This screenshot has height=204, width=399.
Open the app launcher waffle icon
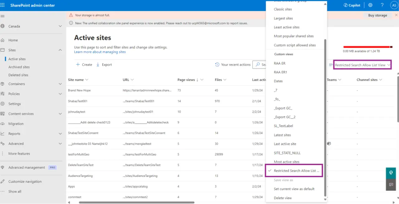pos(2,5)
